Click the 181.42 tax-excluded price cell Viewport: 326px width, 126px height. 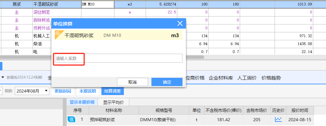(x=224, y=120)
